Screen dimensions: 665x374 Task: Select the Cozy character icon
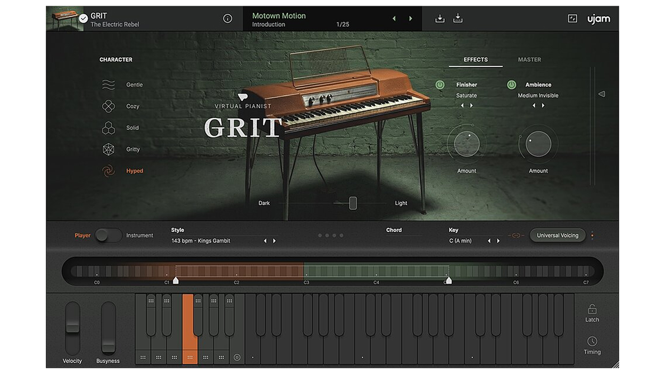pyautogui.click(x=109, y=106)
